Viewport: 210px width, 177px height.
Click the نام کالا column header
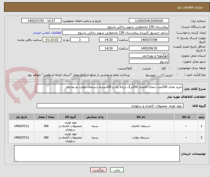[x=141, y=117]
